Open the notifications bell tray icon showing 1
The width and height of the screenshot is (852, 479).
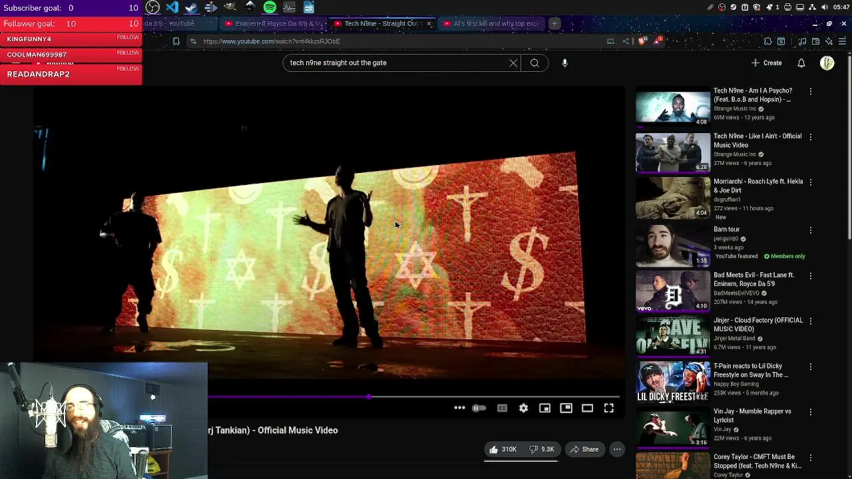click(773, 7)
